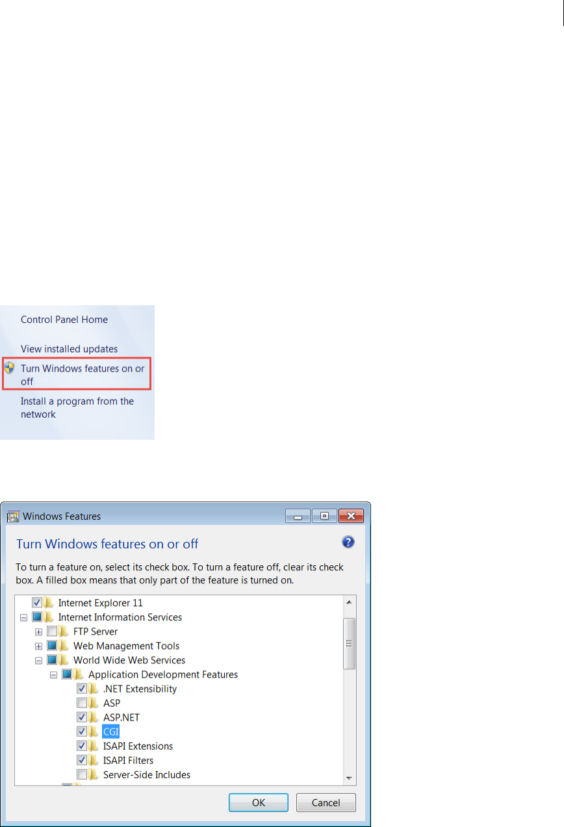Viewport: 564px width, 827px height.
Task: Click ISAPI Filters folder icon
Action: click(94, 760)
